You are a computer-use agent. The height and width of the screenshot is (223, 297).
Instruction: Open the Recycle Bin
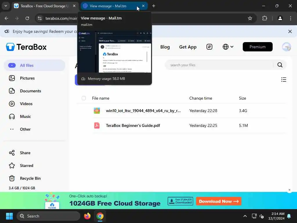pyautogui.click(x=30, y=179)
